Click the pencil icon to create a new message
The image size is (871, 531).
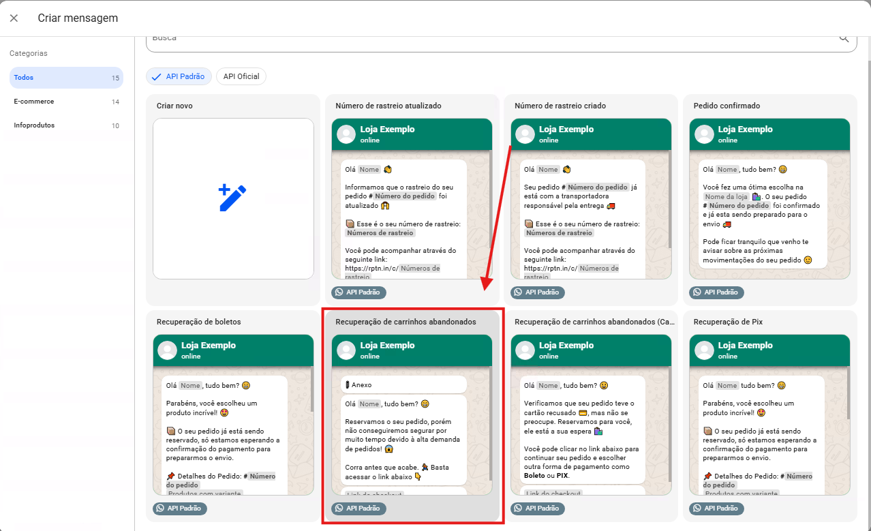point(232,198)
